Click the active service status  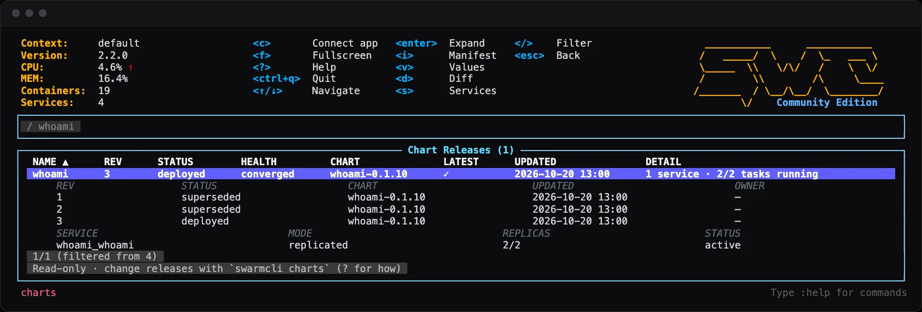tap(723, 245)
